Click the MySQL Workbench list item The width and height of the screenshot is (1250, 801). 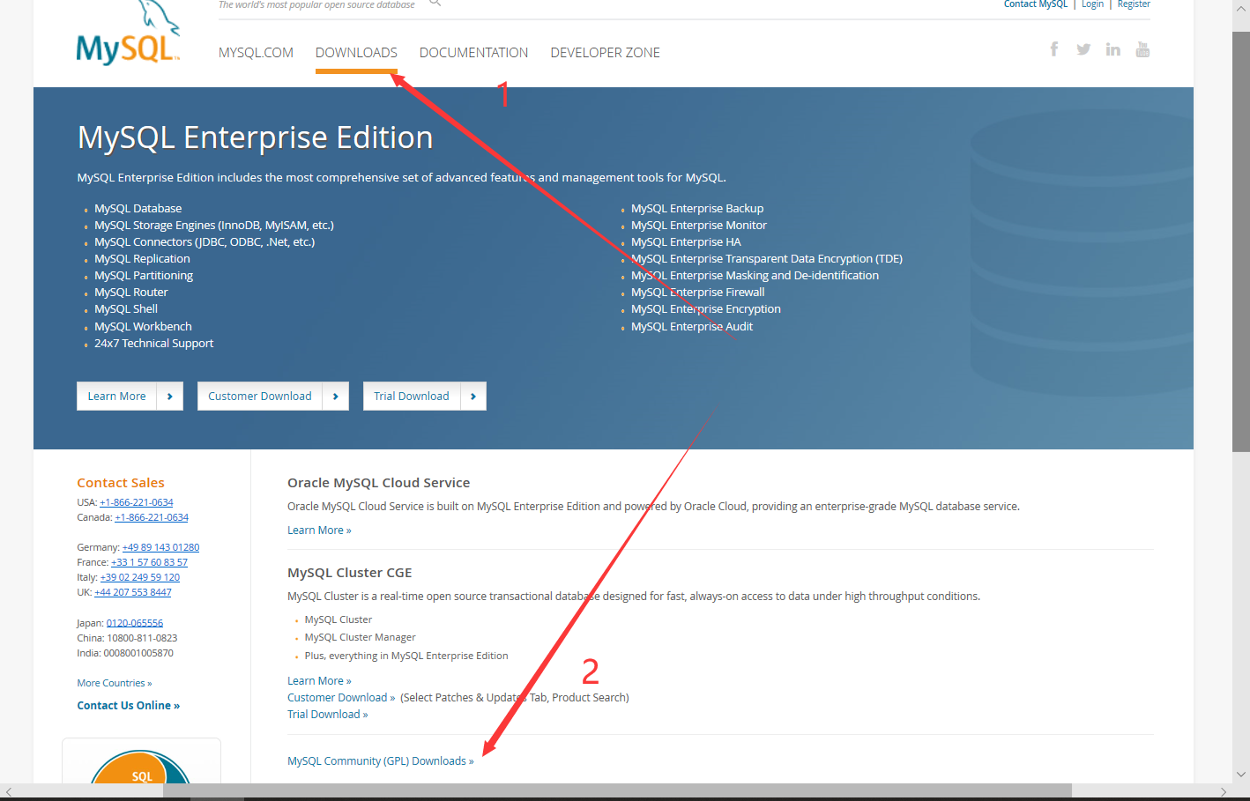pyautogui.click(x=143, y=327)
